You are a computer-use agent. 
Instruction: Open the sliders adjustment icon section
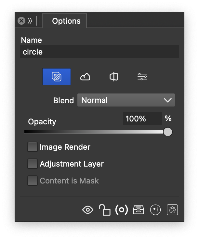point(142,77)
